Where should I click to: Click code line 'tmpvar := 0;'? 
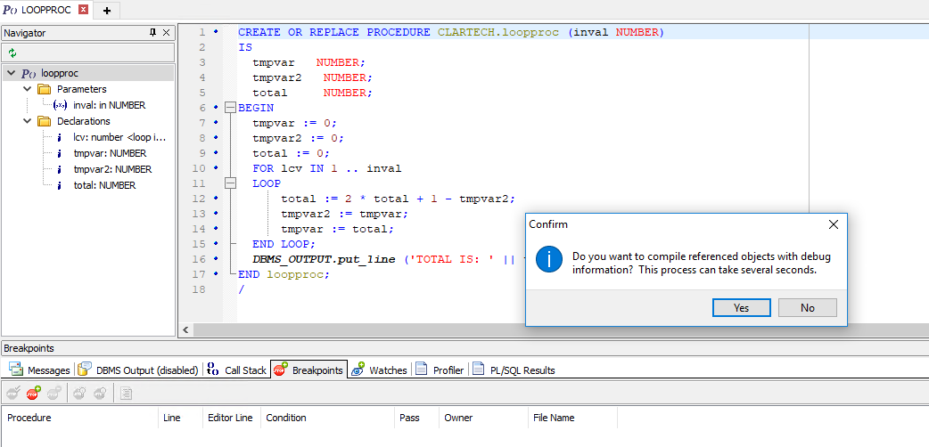point(294,123)
